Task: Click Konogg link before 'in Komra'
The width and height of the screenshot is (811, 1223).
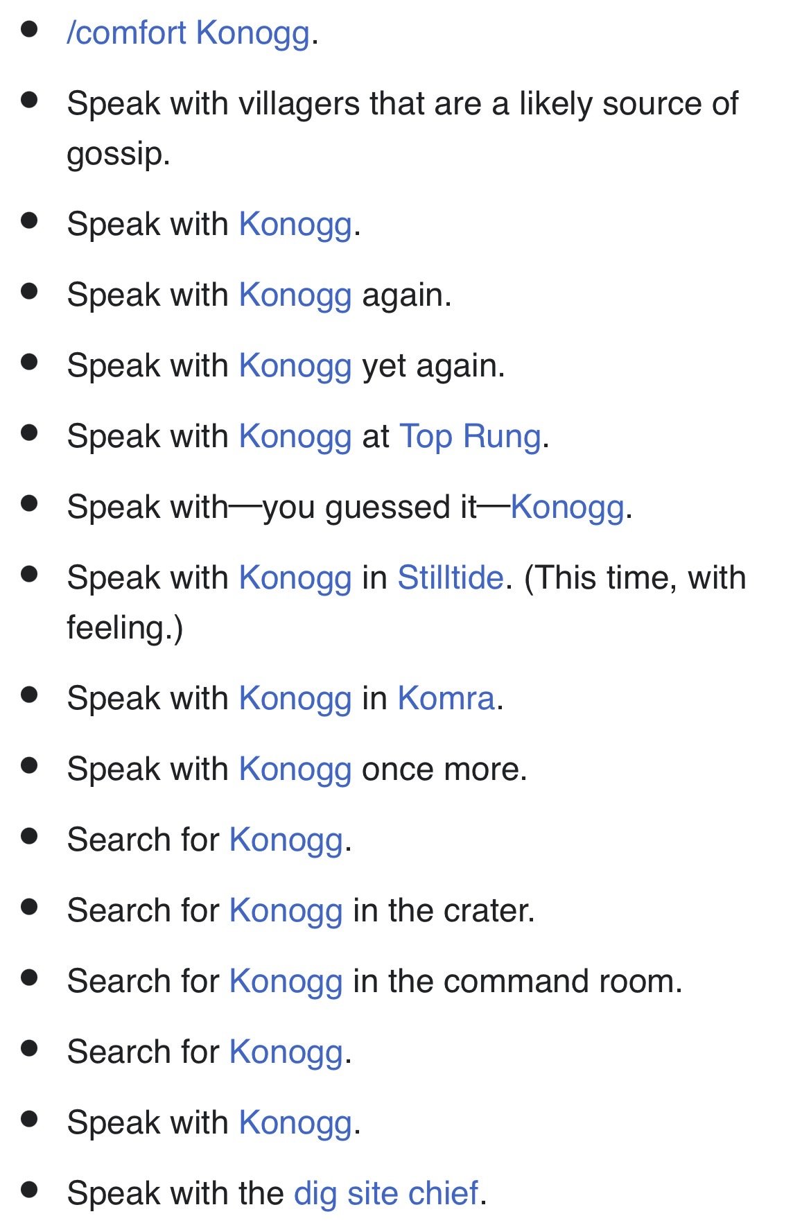Action: point(295,698)
